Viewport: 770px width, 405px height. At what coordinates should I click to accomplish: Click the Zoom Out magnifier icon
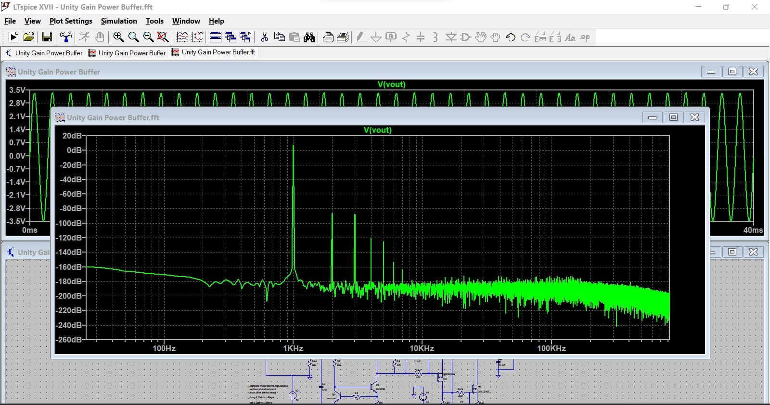click(x=148, y=37)
